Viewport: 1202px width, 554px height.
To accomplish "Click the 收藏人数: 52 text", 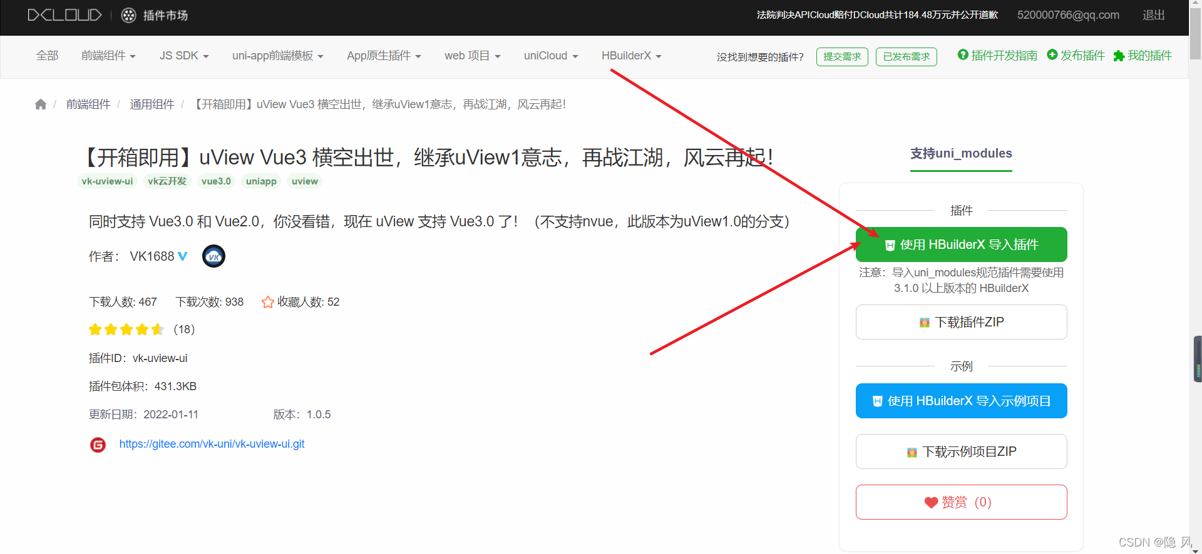I will tap(308, 302).
